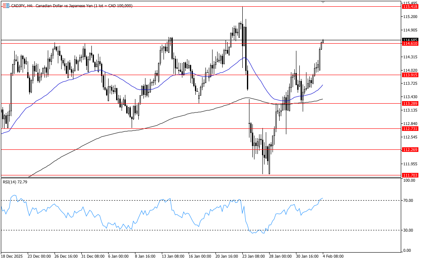Select the 115.418 red price level label
This screenshot has width=423, height=261.
[410, 7]
